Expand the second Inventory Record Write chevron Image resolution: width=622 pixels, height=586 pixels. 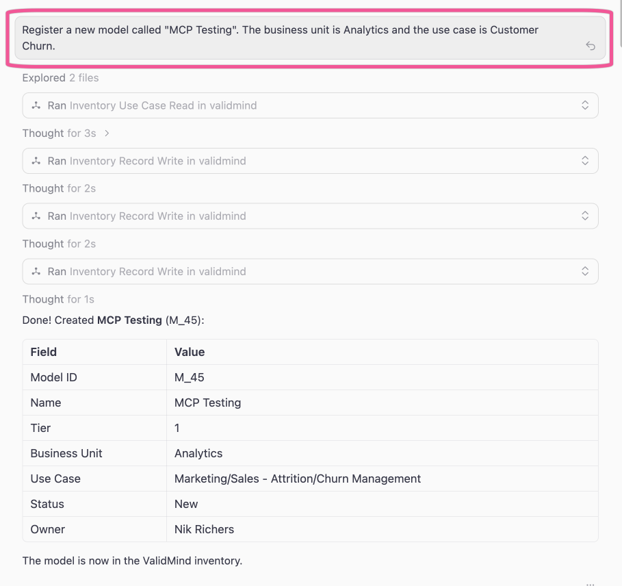[x=585, y=216]
